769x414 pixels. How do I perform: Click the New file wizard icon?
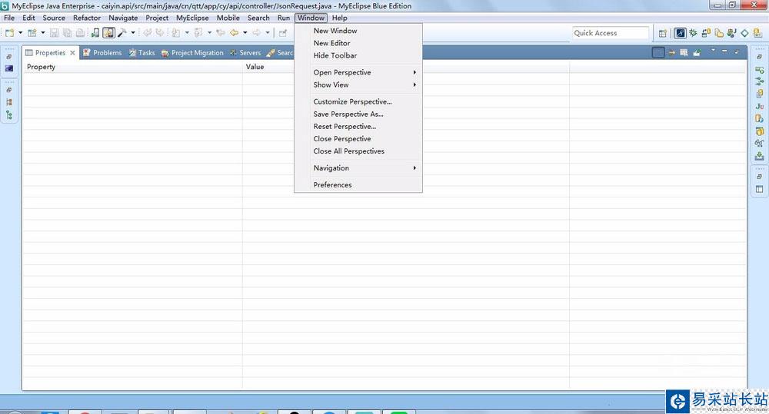9,33
